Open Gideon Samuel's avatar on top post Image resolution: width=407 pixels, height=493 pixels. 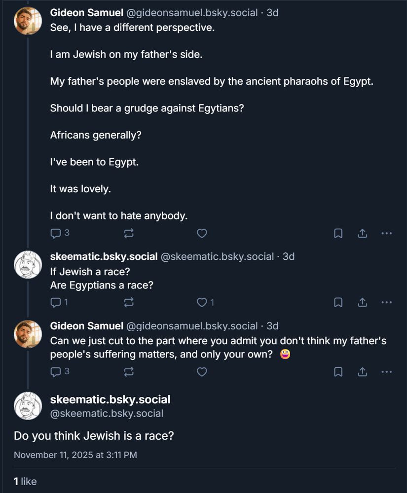pos(28,21)
